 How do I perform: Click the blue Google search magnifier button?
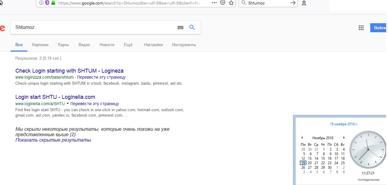192,27
